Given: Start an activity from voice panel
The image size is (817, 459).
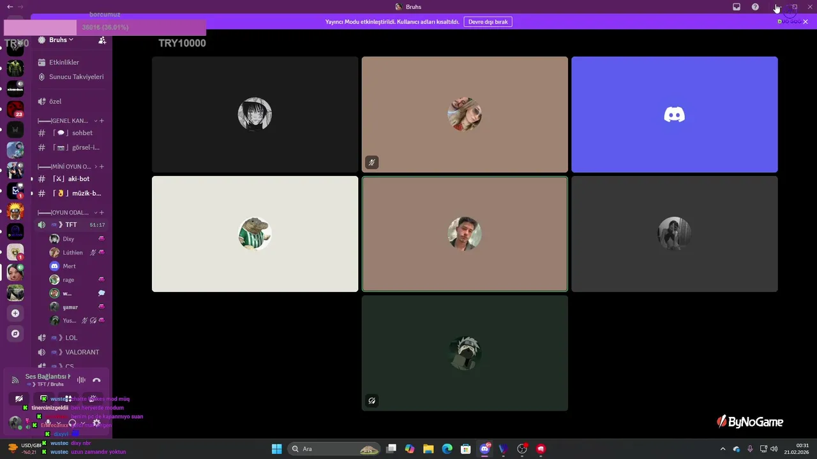Looking at the screenshot, I should pyautogui.click(x=68, y=398).
